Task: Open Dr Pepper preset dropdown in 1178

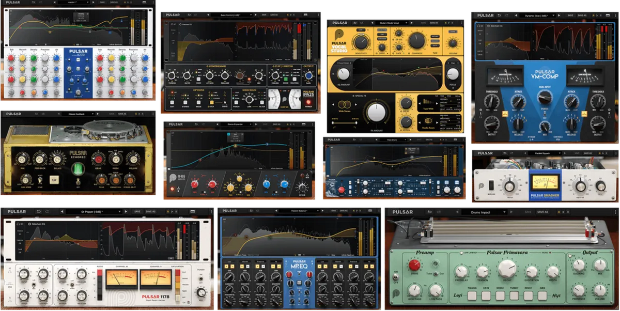Action: click(x=94, y=211)
